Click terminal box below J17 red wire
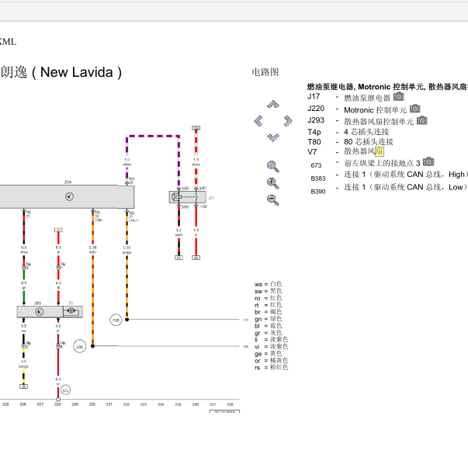Image resolution: width=468 pixels, height=454 pixels. [196, 258]
